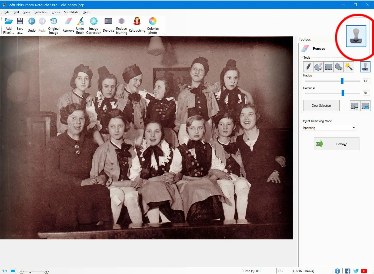Open the Selection menu

click(41, 12)
